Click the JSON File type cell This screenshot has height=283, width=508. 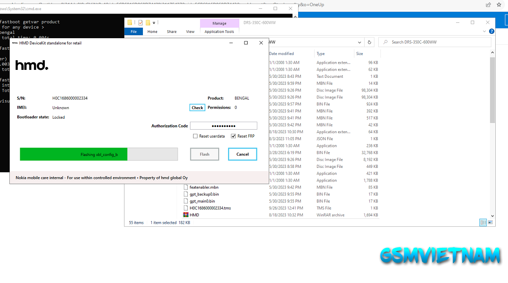tap(325, 138)
